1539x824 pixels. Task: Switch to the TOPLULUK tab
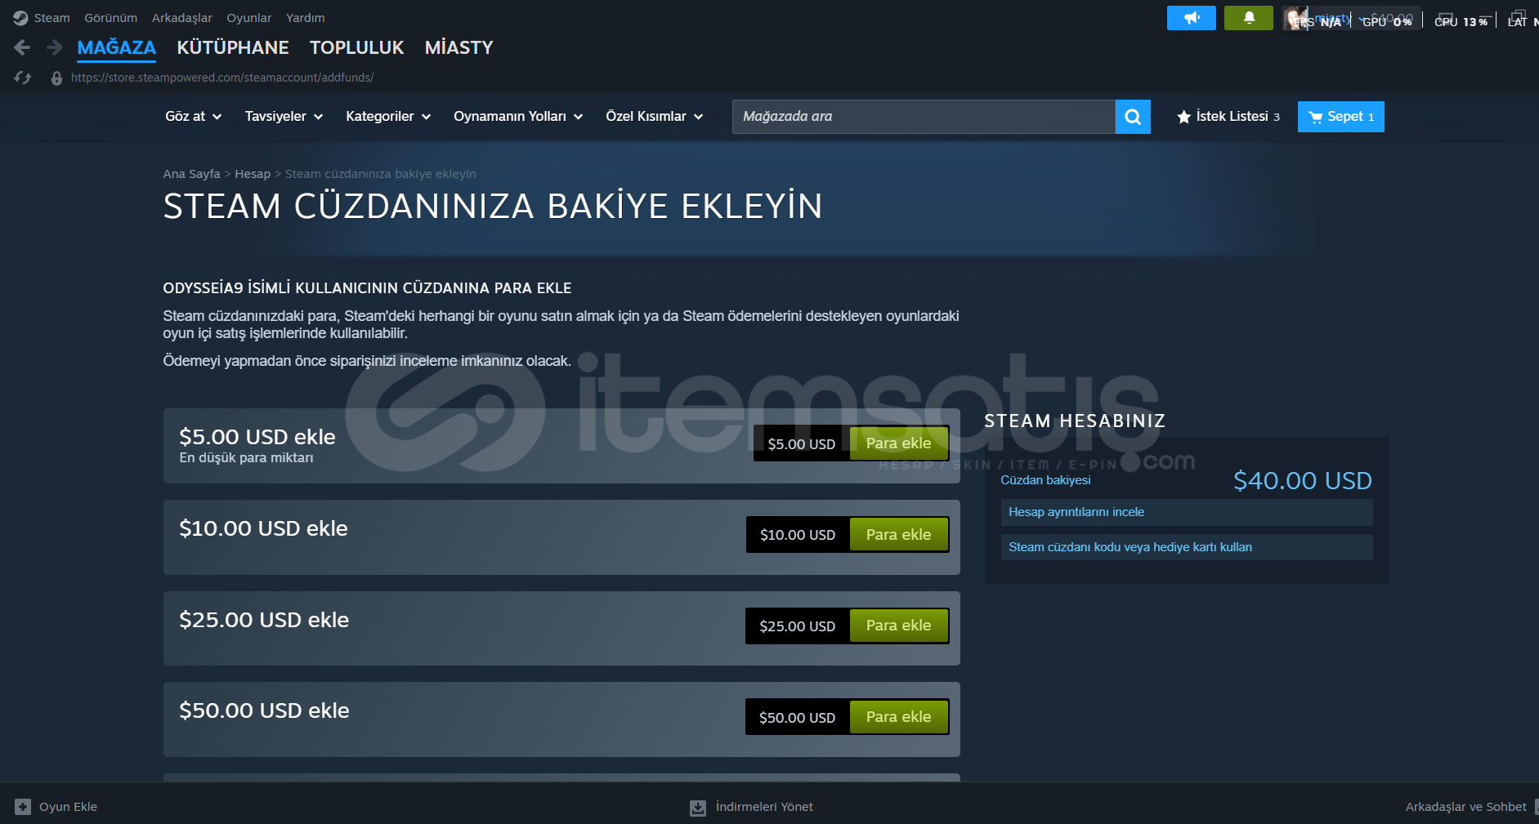(x=357, y=47)
